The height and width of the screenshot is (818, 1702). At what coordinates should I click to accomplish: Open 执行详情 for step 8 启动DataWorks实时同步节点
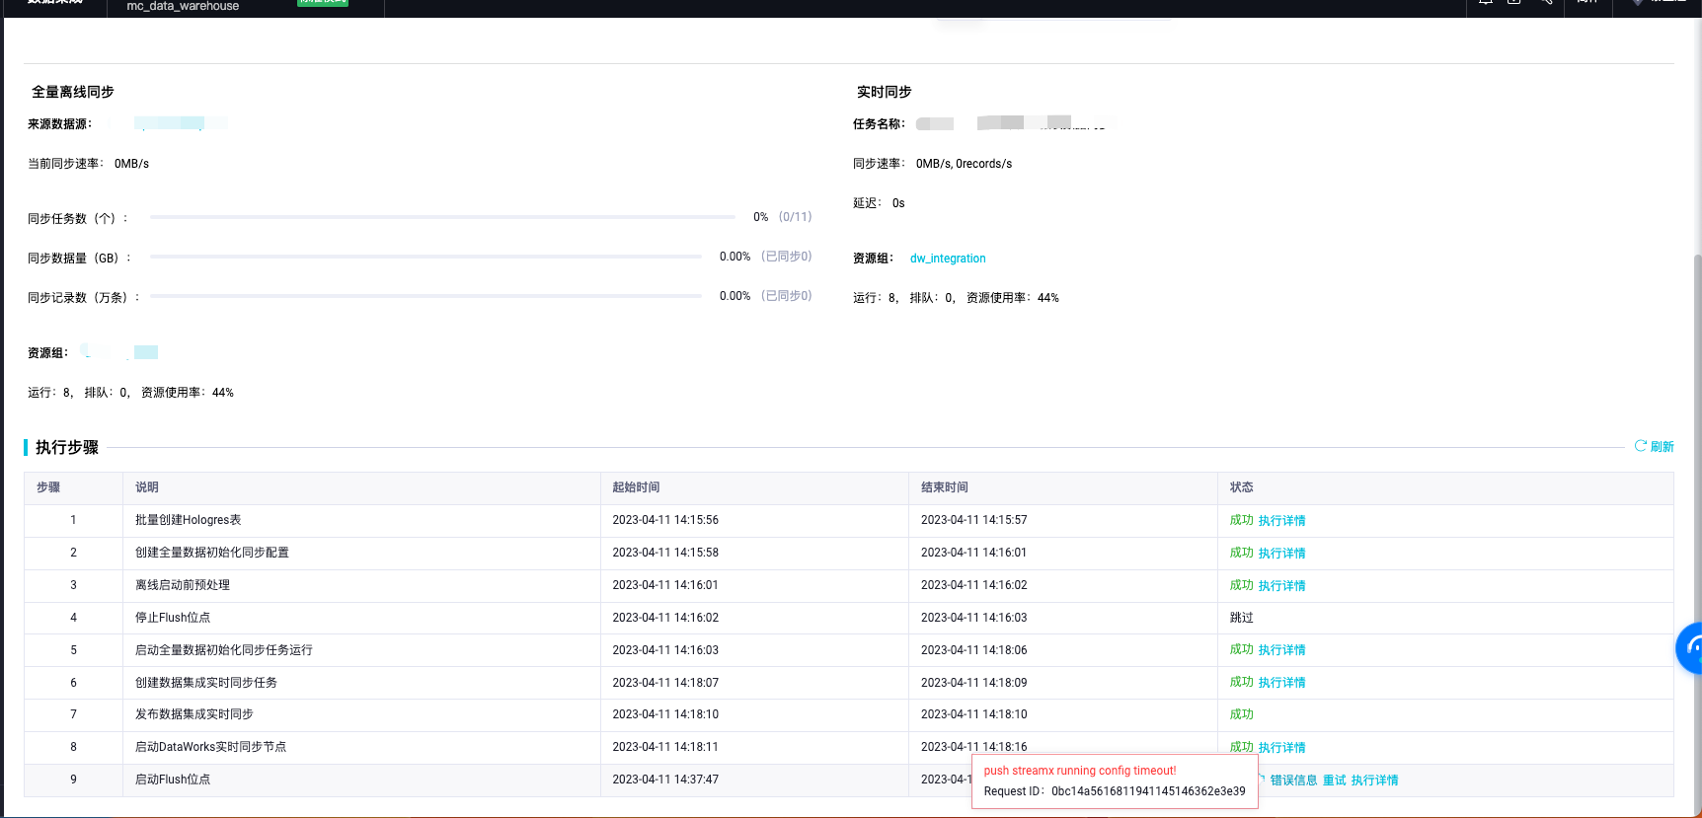1281,748
